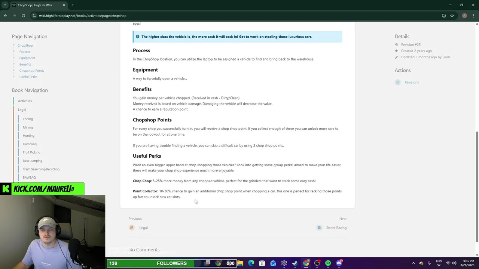Click the Created 2 years ago detail
The height and width of the screenshot is (269, 479).
[x=416, y=51]
